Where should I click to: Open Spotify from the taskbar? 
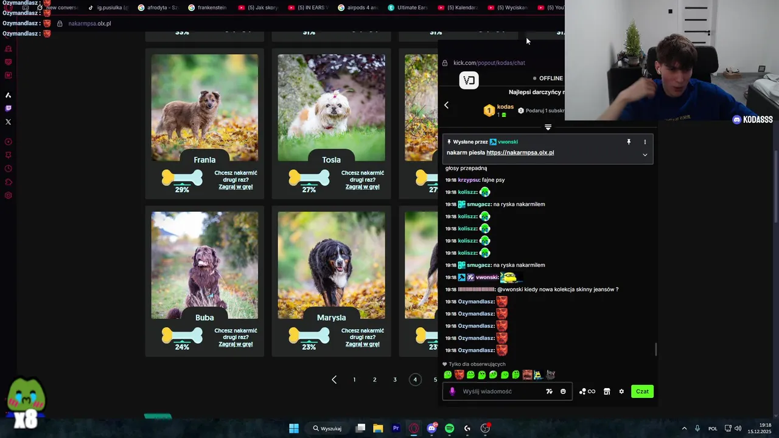coord(449,428)
